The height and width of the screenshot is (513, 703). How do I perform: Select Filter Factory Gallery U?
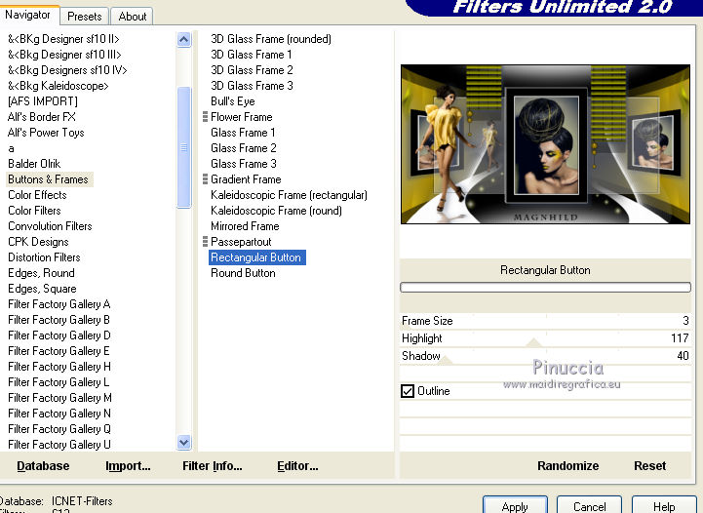pos(59,445)
